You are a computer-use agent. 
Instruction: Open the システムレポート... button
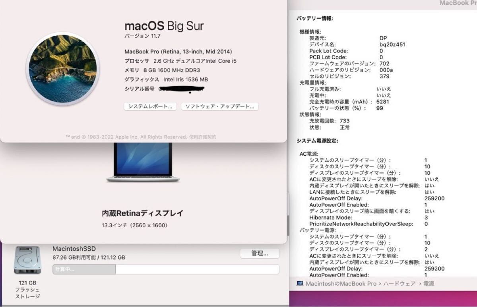[150, 106]
